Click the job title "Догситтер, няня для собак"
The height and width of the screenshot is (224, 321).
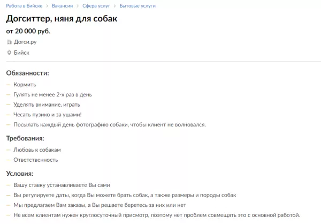61,19
